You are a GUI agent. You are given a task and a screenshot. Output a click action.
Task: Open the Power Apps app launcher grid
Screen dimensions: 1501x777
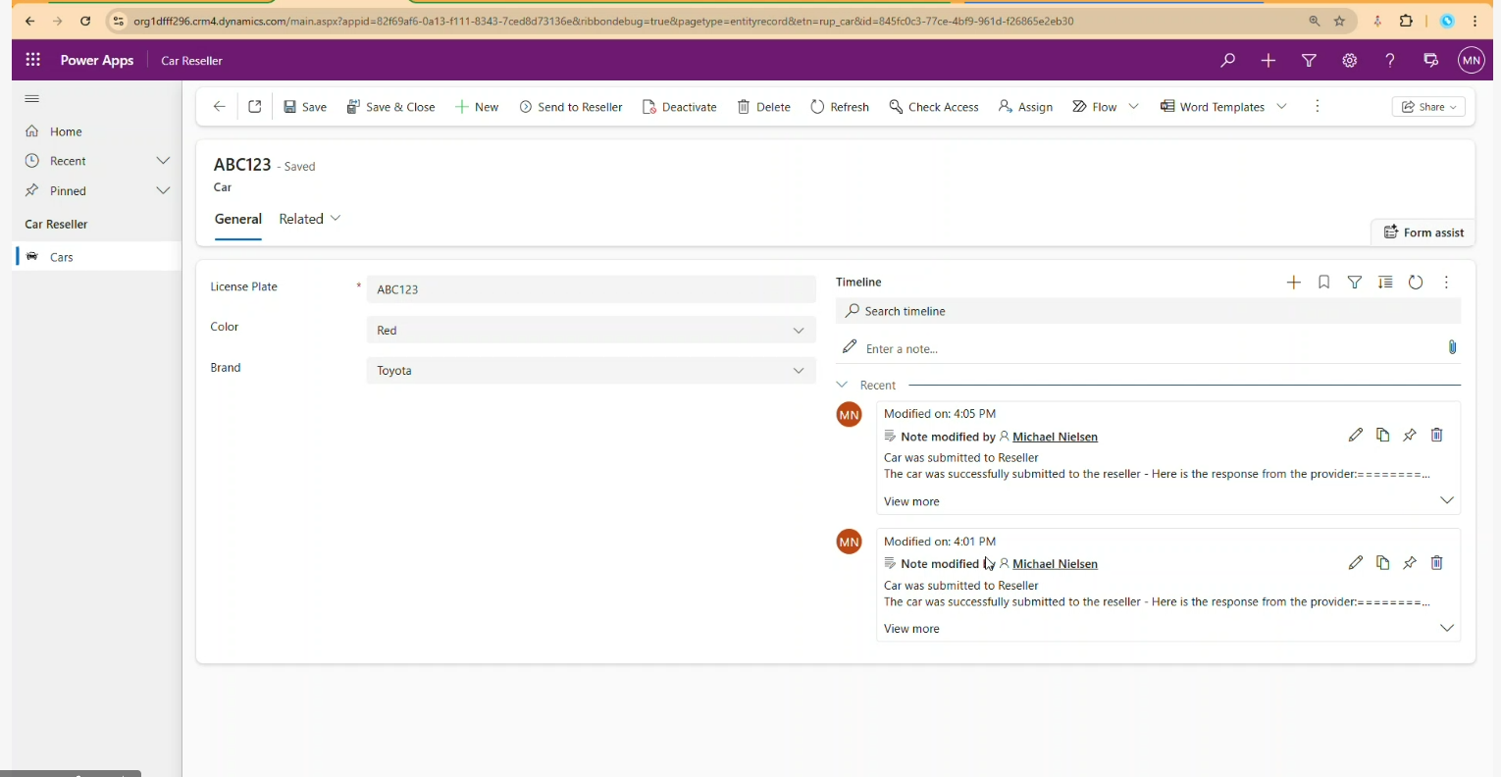tap(32, 60)
